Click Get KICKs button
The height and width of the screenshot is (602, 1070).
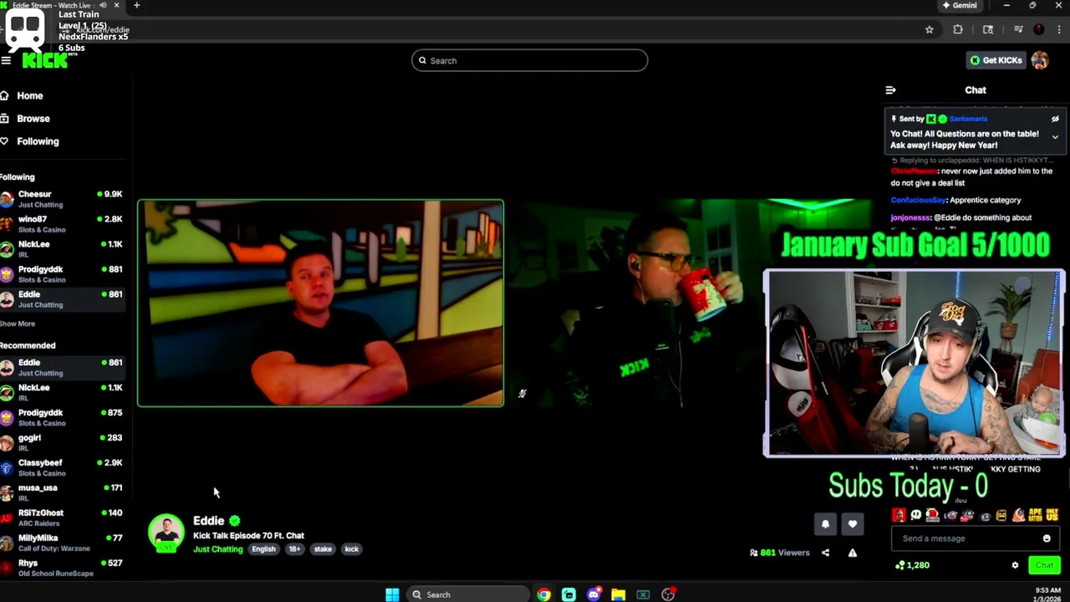996,60
